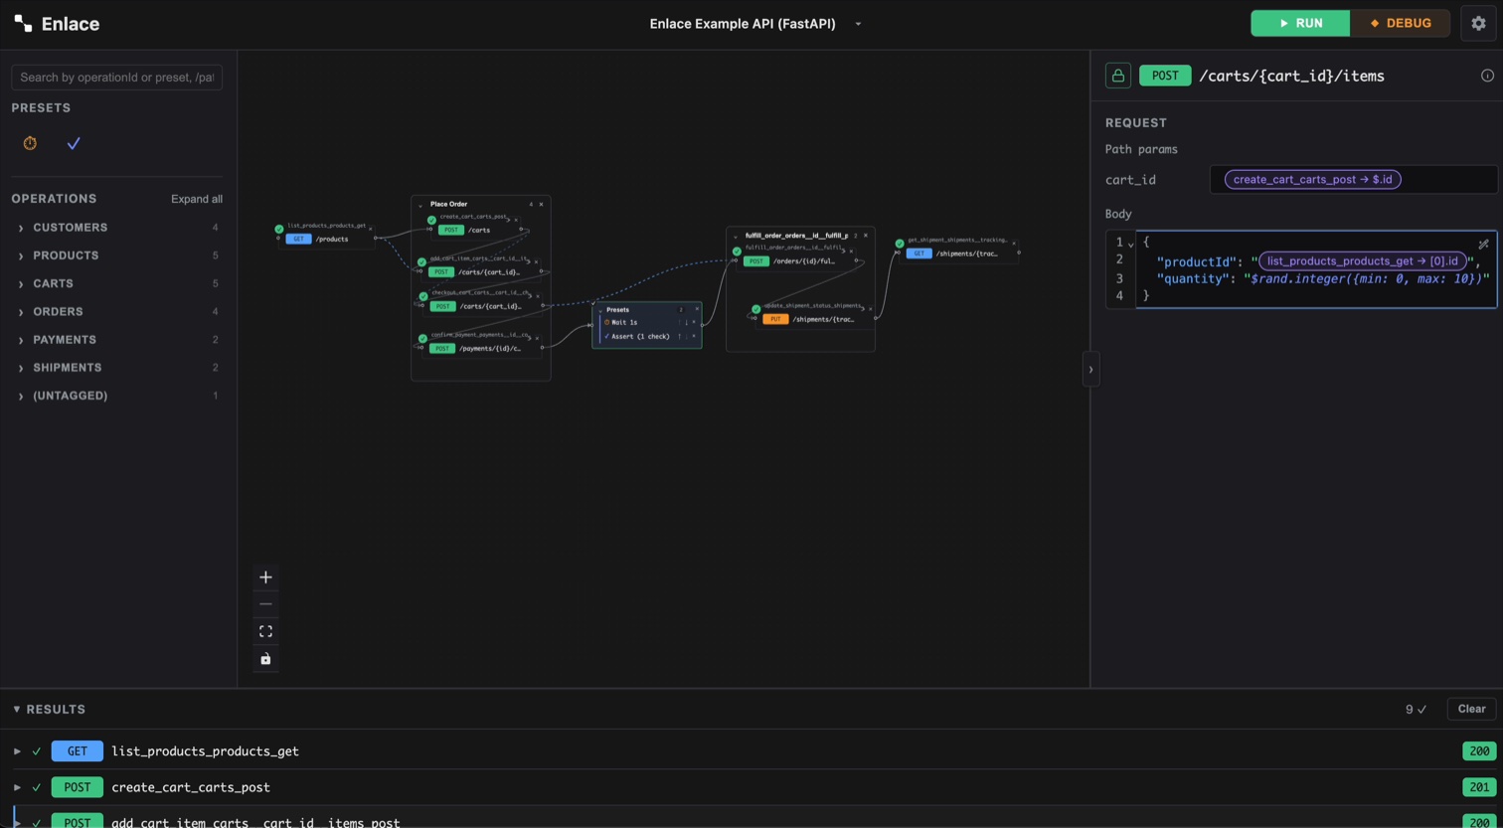Expand the list_products_products_get result row
The image size is (1503, 828).
pos(17,750)
